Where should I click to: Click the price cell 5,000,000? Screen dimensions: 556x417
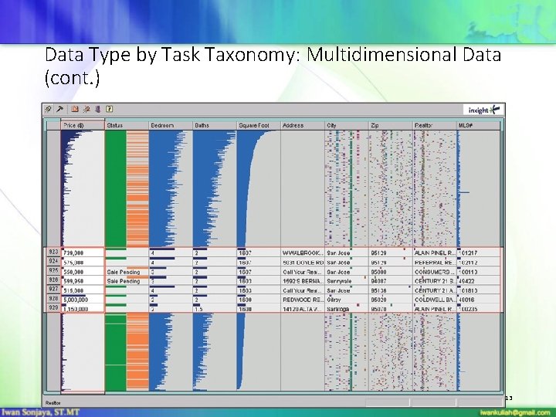coord(83,300)
